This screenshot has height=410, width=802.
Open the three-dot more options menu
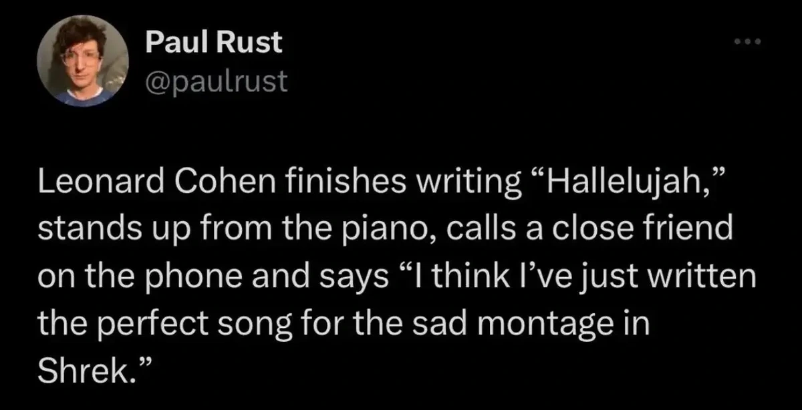point(749,43)
